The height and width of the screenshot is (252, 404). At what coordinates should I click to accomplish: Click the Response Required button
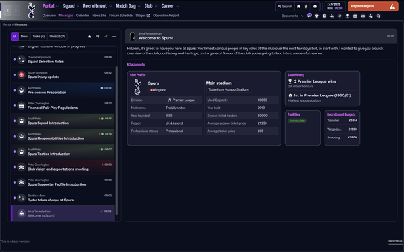pos(372,7)
